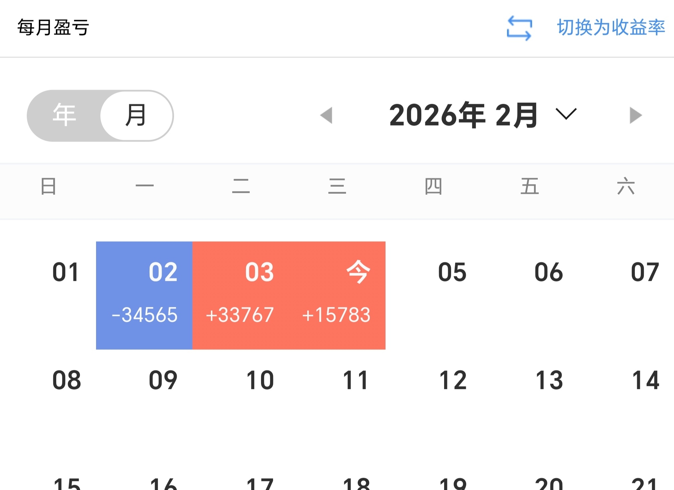674x490 pixels.
Task: Go to previous month arrow
Action: 326,115
